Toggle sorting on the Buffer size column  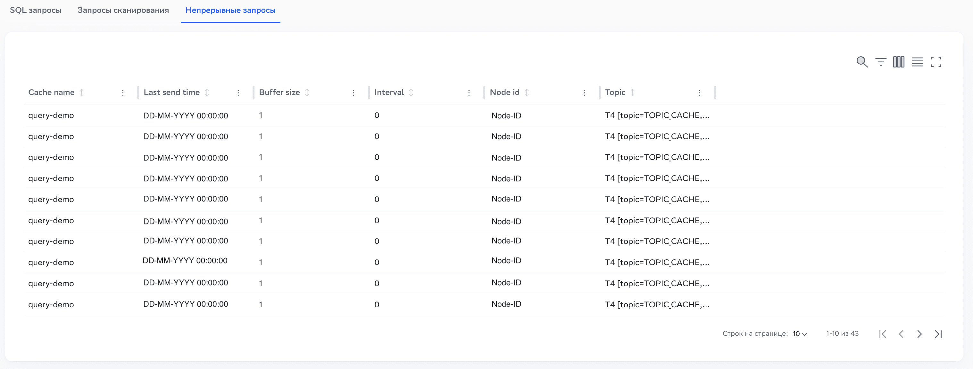(308, 92)
